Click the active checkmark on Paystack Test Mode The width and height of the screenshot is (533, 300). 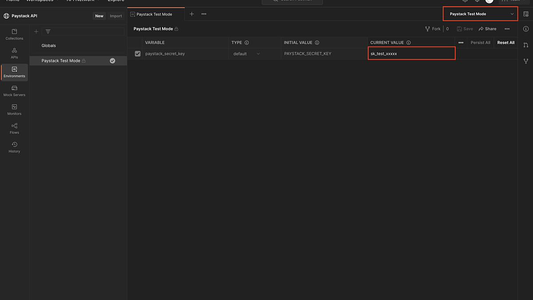pyautogui.click(x=112, y=61)
